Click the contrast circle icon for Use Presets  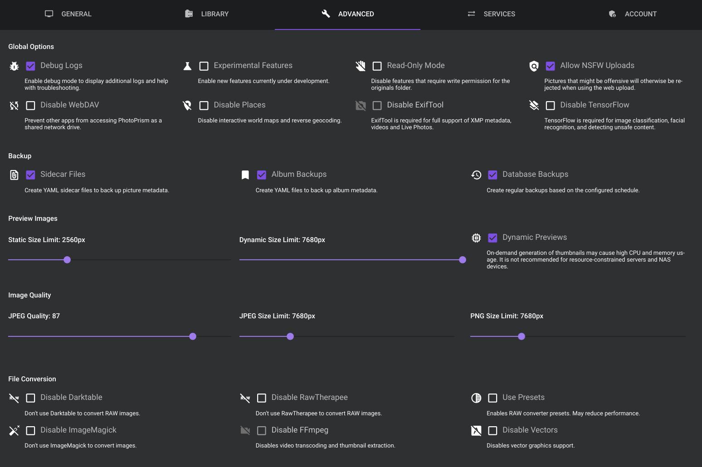click(x=476, y=398)
